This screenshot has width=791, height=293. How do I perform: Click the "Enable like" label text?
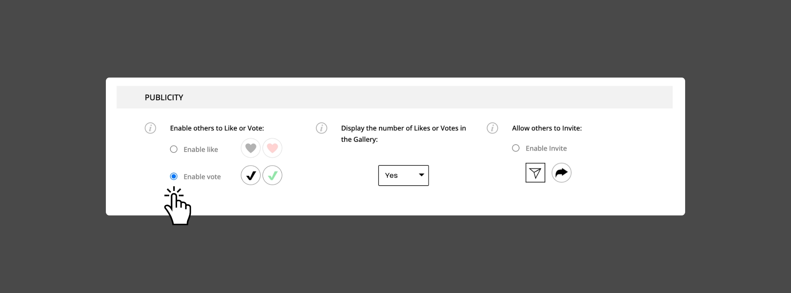[x=201, y=150]
